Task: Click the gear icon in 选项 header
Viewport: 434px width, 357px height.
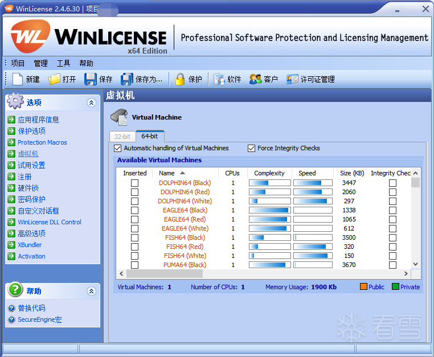Action: pos(15,101)
